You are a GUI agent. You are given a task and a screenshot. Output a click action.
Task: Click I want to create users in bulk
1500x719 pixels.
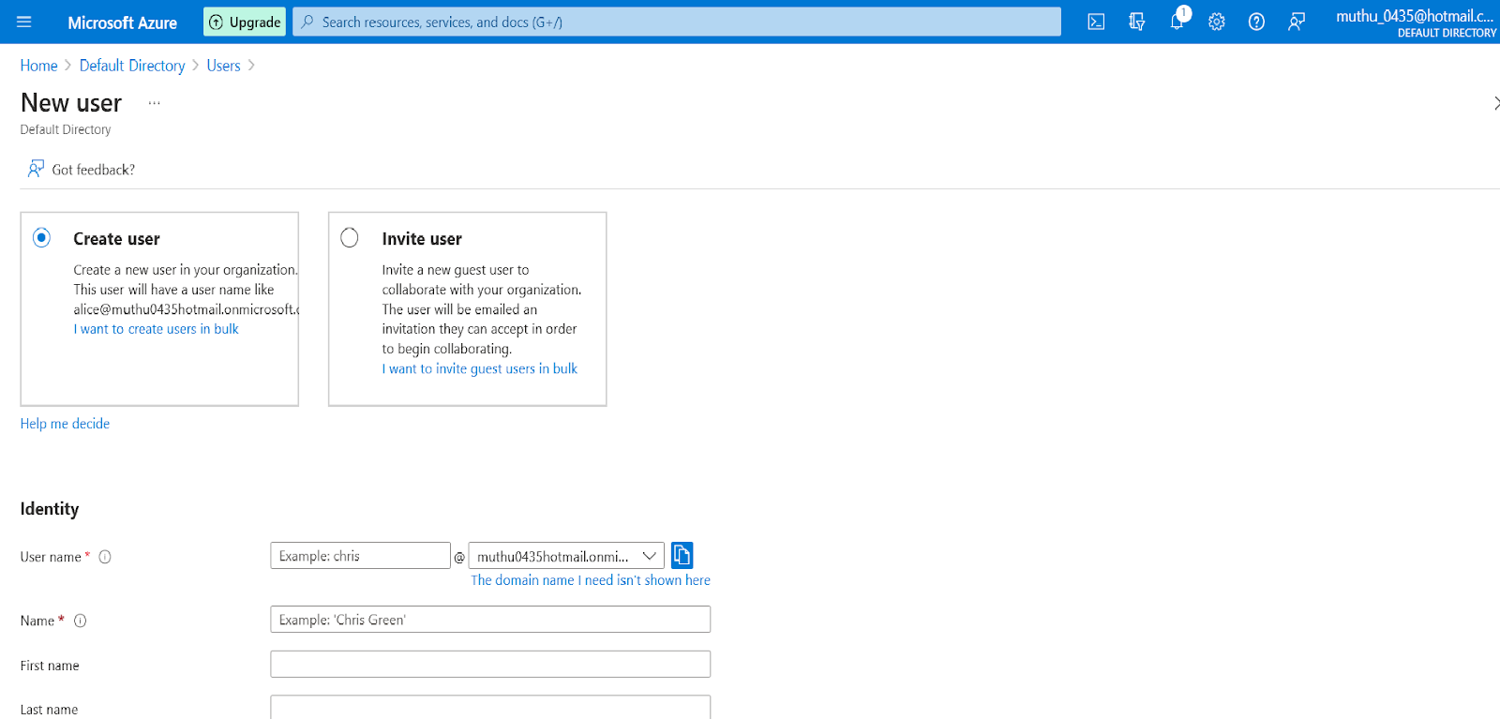[x=156, y=329]
